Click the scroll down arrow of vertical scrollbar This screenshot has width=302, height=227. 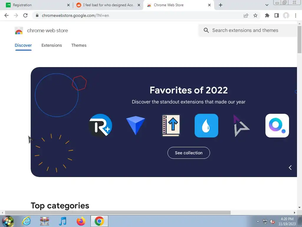[299, 207]
